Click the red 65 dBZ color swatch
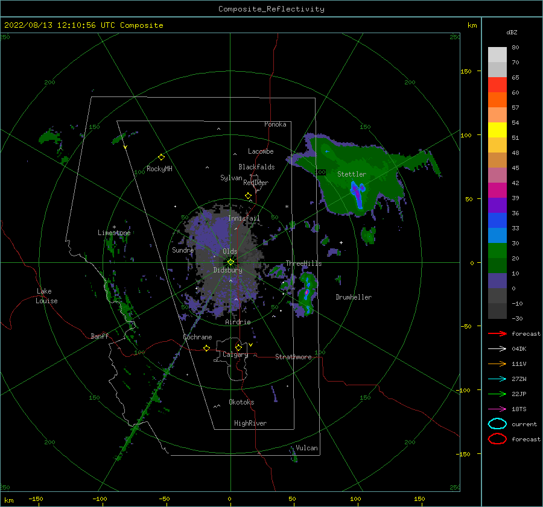The image size is (543, 507). 497,85
